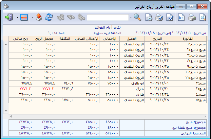The image size is (211, 139).
Task: Click the date cell ٢٠١٢/١٢/٠١
Action: tap(157, 83)
